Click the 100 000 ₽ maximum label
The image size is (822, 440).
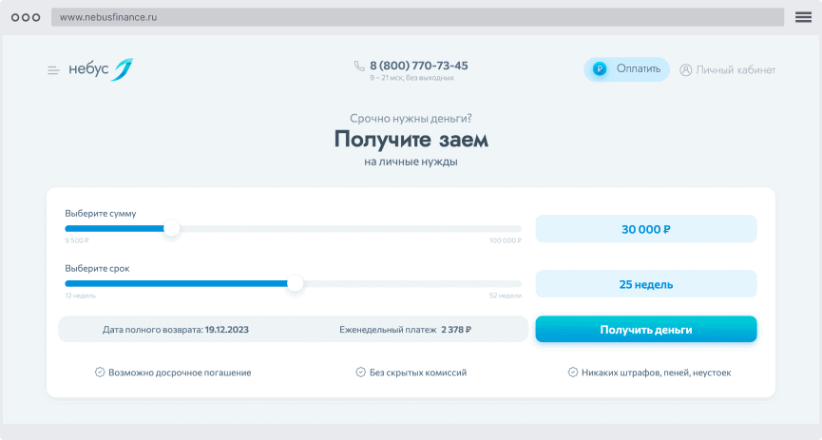tap(506, 240)
